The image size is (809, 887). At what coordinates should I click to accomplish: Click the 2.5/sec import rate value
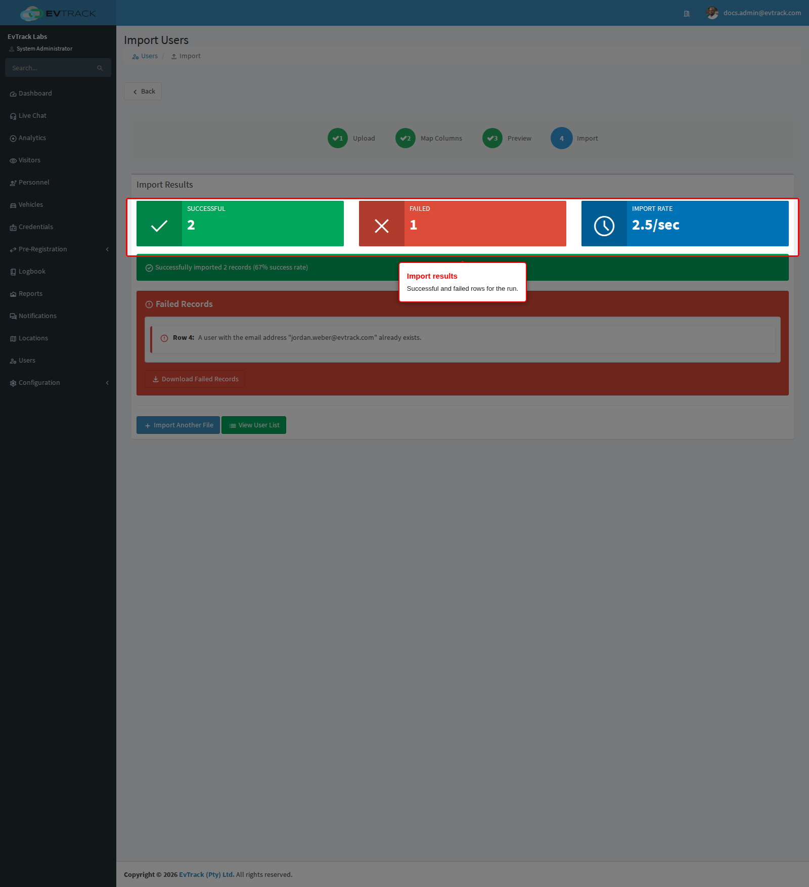[x=656, y=225]
